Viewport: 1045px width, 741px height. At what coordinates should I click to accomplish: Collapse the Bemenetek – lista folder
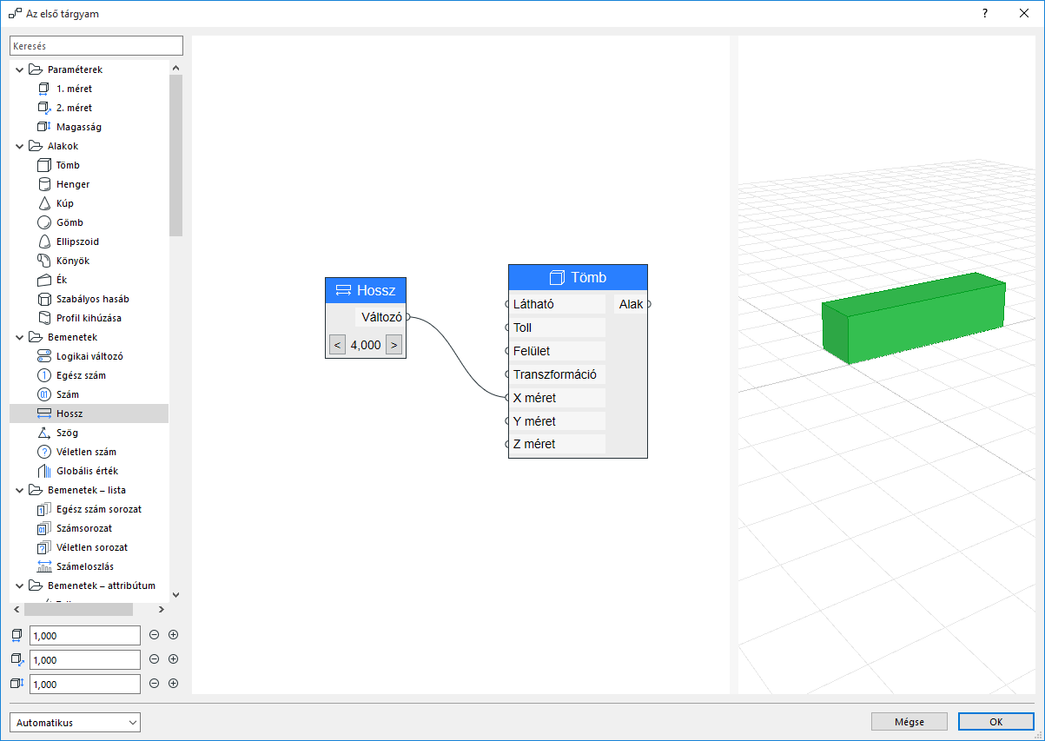(x=19, y=489)
